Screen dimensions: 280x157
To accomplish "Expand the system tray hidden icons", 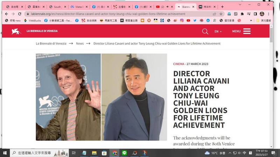I will (230, 153).
